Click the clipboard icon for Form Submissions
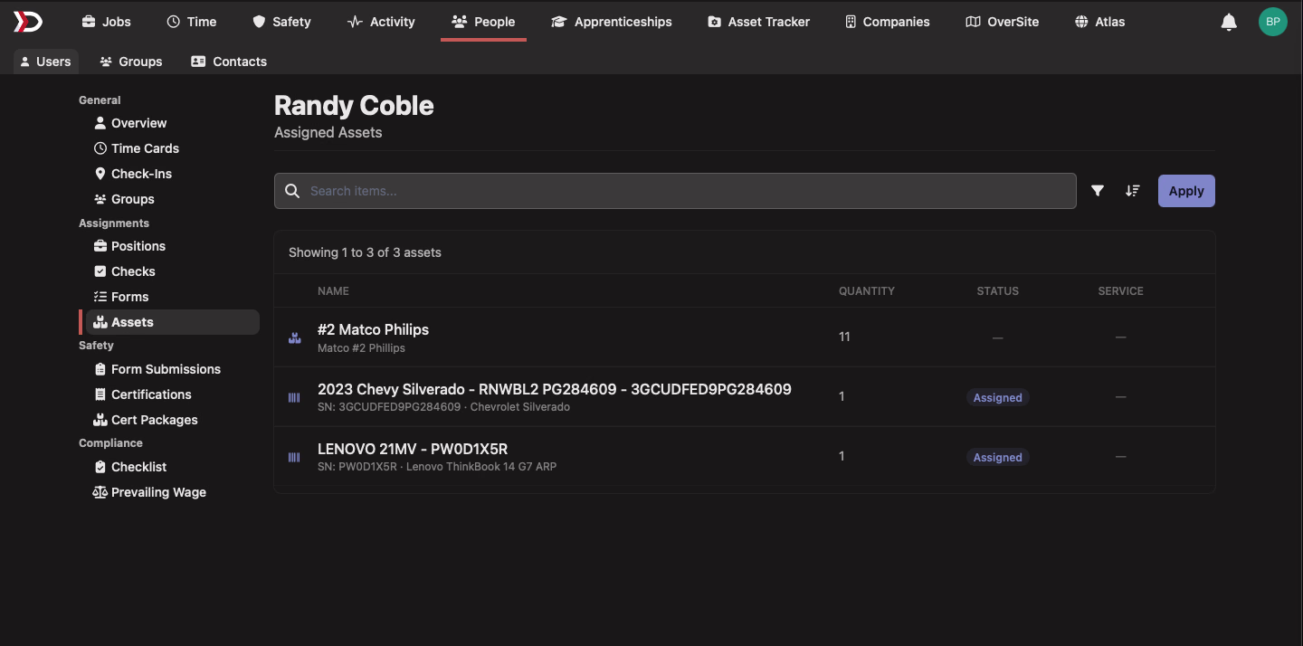Viewport: 1303px width, 646px height. (x=100, y=369)
